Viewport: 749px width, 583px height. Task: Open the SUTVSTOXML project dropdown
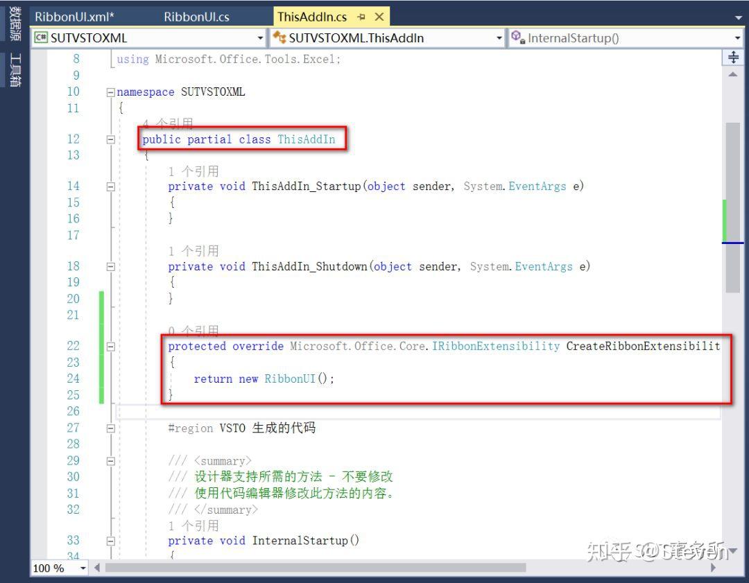260,38
